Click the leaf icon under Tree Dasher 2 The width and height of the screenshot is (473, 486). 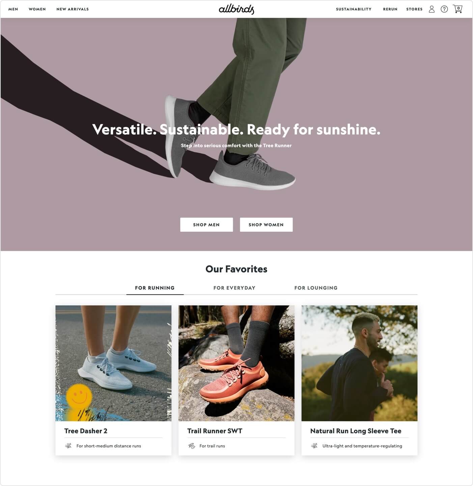[68, 446]
